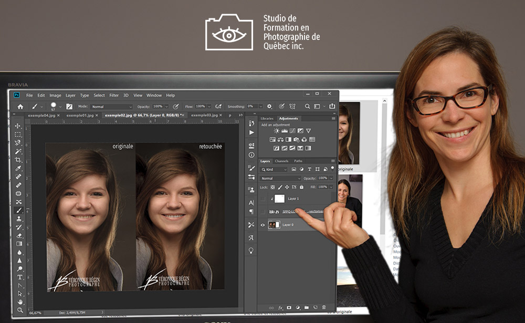Select the Move tool

pos(18,126)
